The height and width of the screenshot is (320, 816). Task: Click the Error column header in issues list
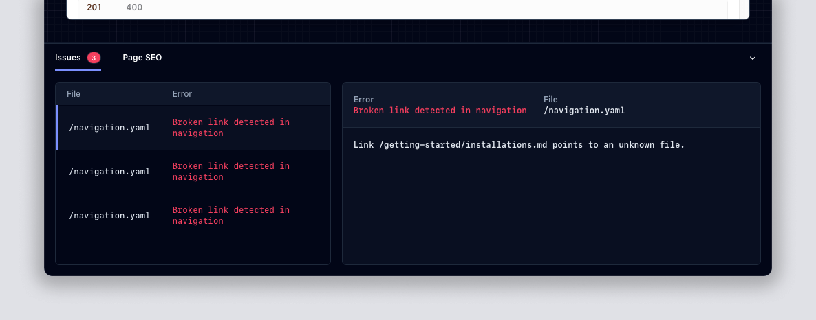tap(182, 94)
